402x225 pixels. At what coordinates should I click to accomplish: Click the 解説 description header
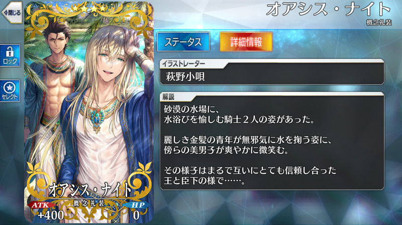pos(168,97)
